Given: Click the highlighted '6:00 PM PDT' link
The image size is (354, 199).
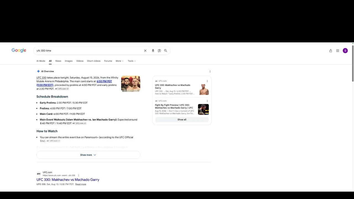Looking at the screenshot, I should pos(104,81).
